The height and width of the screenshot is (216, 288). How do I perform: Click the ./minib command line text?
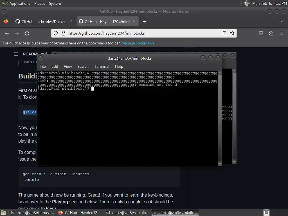point(31,180)
